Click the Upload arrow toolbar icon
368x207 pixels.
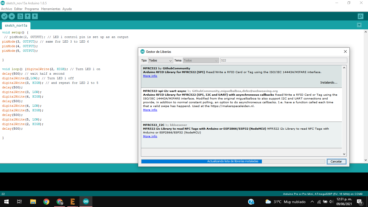[x=12, y=16]
